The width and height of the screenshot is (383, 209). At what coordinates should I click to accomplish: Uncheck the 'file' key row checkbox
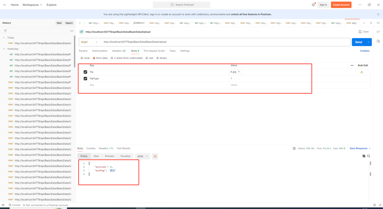click(x=85, y=72)
